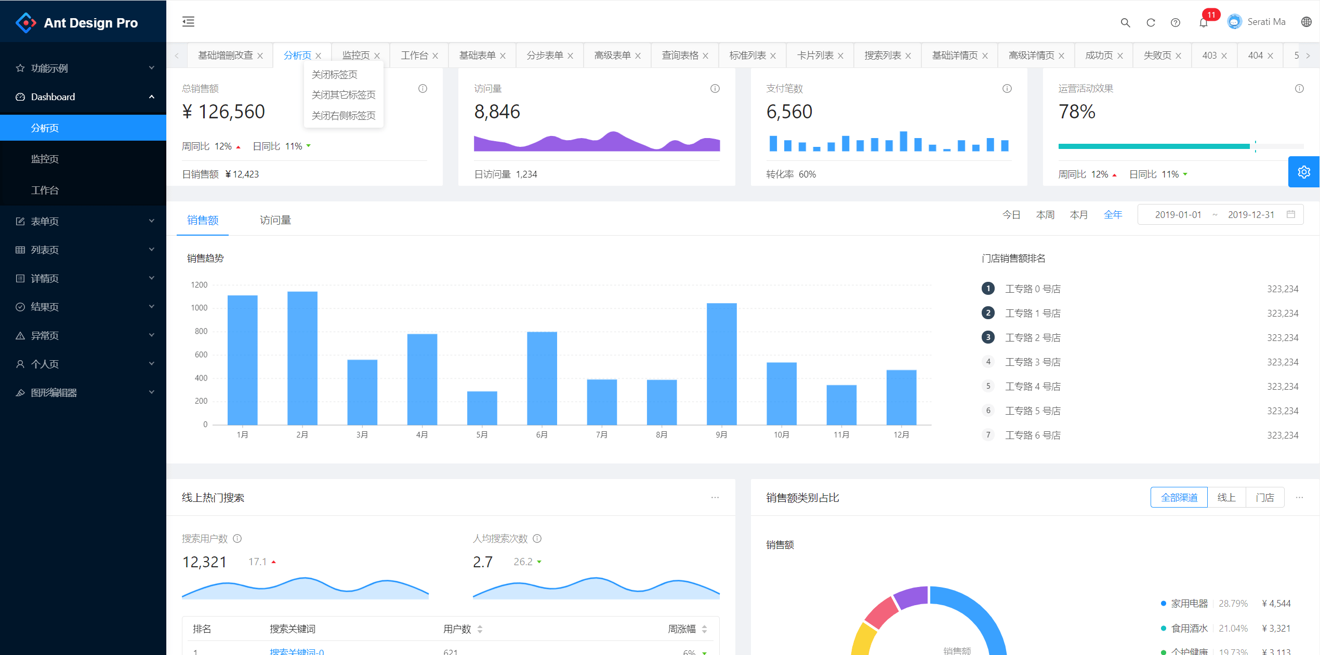Image resolution: width=1320 pixels, height=655 pixels.
Task: Expand the 结果页 sidebar menu
Action: tap(83, 307)
